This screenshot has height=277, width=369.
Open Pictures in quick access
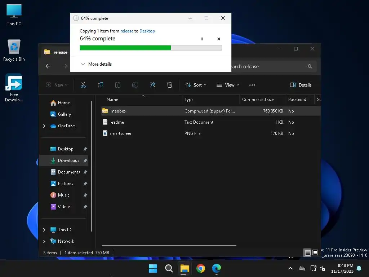coord(63,184)
